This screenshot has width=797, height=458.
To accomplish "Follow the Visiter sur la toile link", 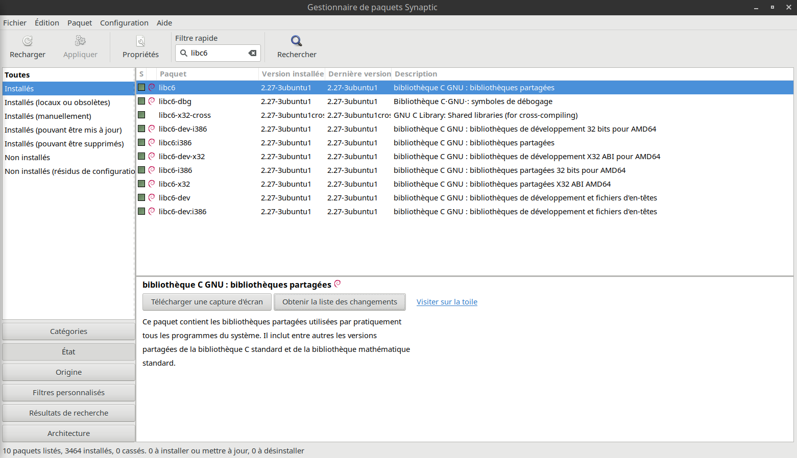I will click(x=447, y=302).
